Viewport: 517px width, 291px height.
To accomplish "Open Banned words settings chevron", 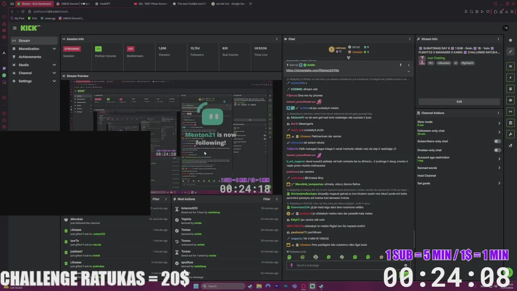I will [499, 168].
